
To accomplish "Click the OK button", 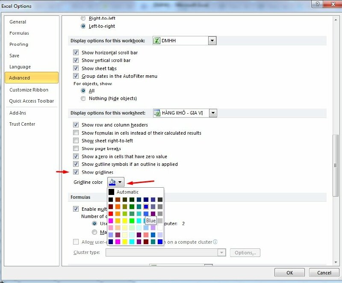I will coord(289,272).
